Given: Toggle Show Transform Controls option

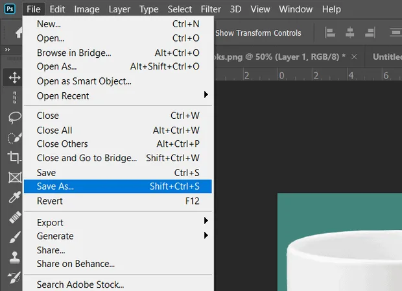Looking at the screenshot, I should [258, 33].
